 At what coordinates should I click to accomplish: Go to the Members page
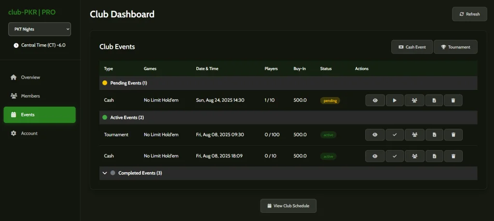(x=30, y=96)
